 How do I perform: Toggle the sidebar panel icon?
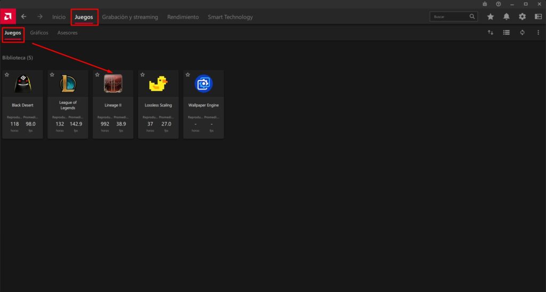pos(538,17)
